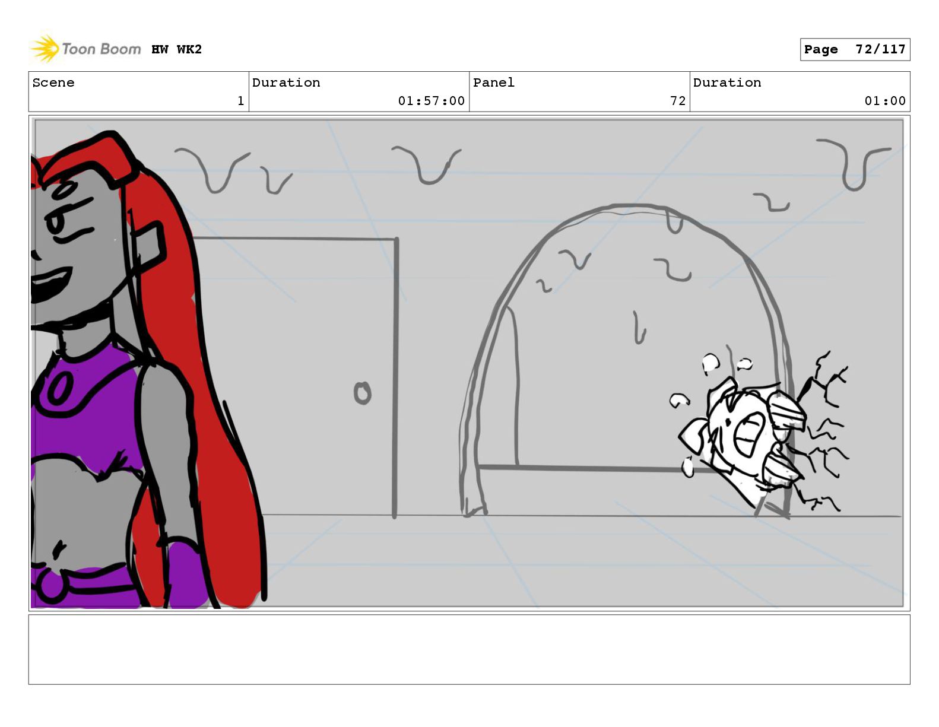Click the Toon Boom logo
939x727 pixels.
(x=85, y=49)
